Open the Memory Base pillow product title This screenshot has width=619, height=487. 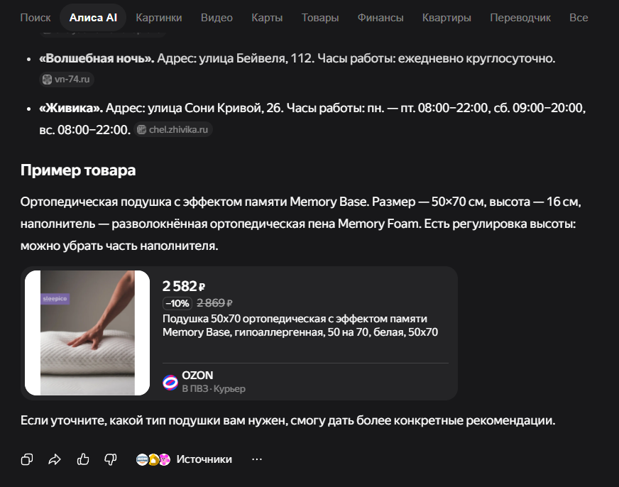click(x=300, y=325)
